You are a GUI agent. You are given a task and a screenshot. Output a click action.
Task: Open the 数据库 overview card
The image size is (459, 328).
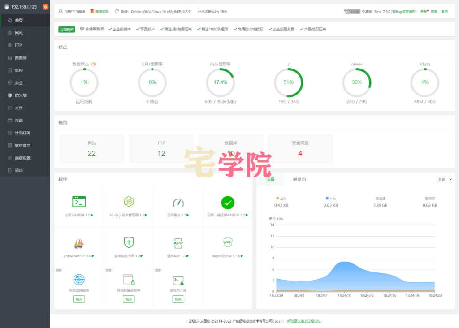tap(231, 149)
